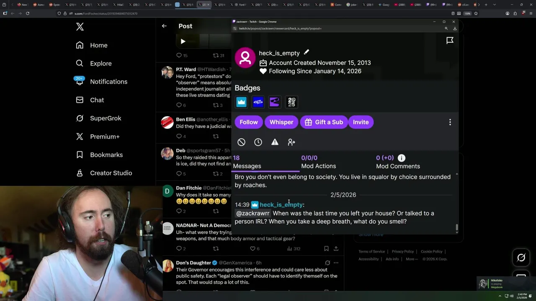Open the P.T. Ward profile name
536x301 pixels.
186,69
